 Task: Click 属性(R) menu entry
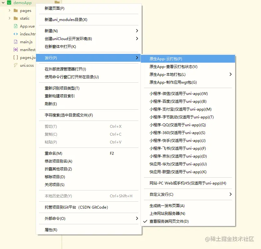pos(89,230)
